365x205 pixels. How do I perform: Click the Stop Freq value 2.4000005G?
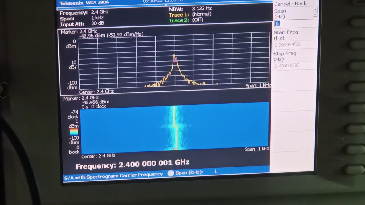(x=287, y=66)
